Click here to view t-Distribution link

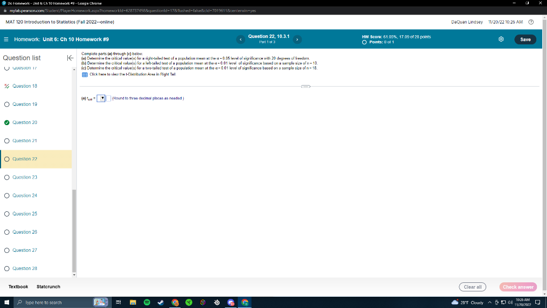tap(132, 74)
